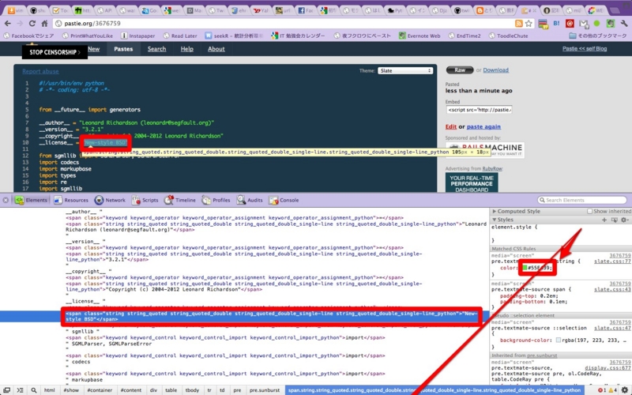Enable the Show inherited checkbox
This screenshot has height=395, width=632.
coord(589,211)
